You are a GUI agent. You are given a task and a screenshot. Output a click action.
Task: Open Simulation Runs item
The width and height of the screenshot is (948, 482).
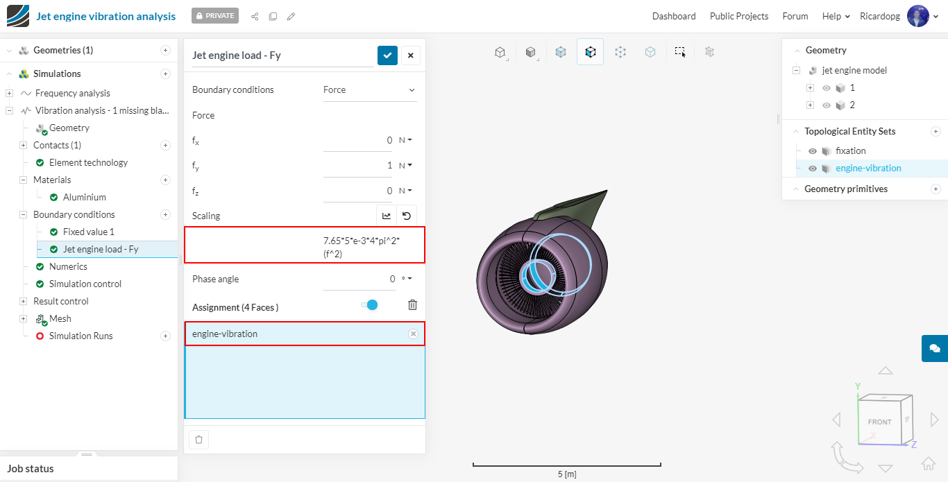click(81, 336)
